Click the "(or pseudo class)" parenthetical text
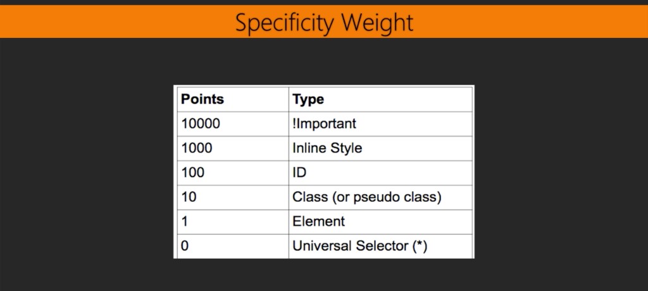The height and width of the screenshot is (291, 648). [385, 197]
